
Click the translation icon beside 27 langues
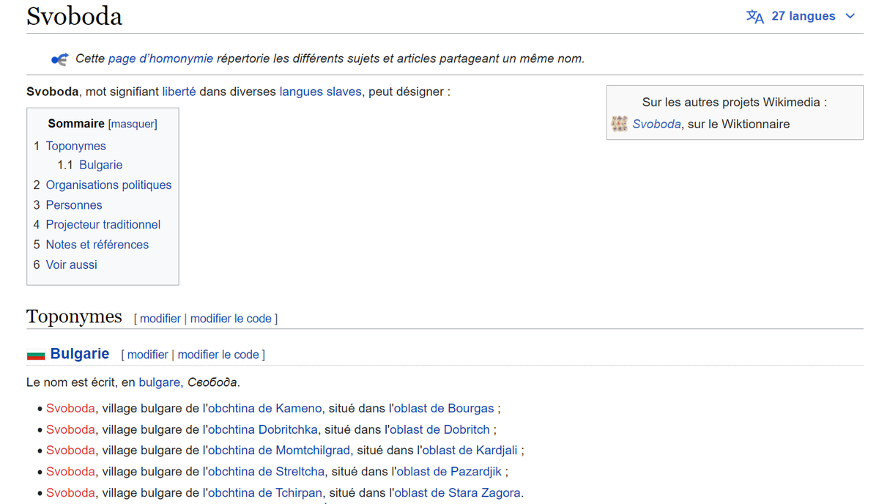755,16
